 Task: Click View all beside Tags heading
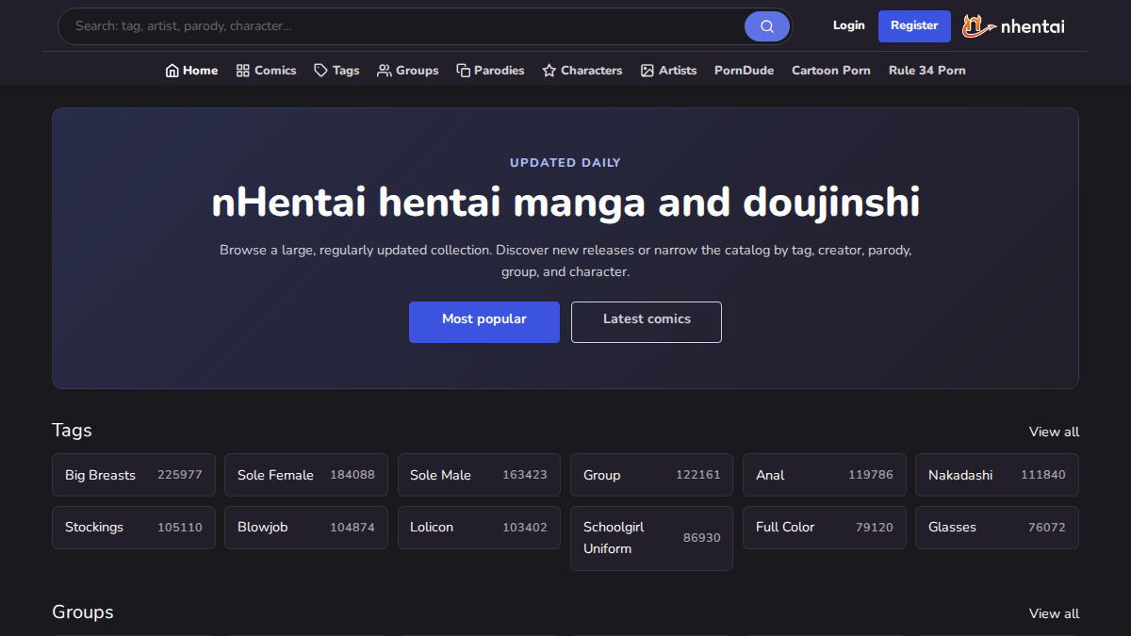pos(1054,432)
